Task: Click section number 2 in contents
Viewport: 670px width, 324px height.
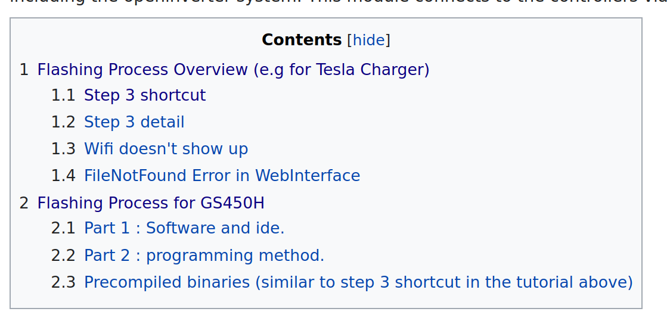Action: (24, 204)
